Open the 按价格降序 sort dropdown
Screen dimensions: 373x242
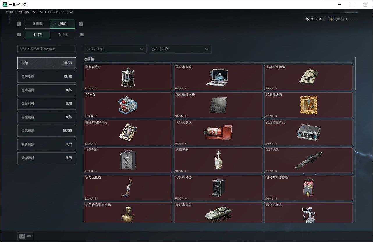coord(180,49)
